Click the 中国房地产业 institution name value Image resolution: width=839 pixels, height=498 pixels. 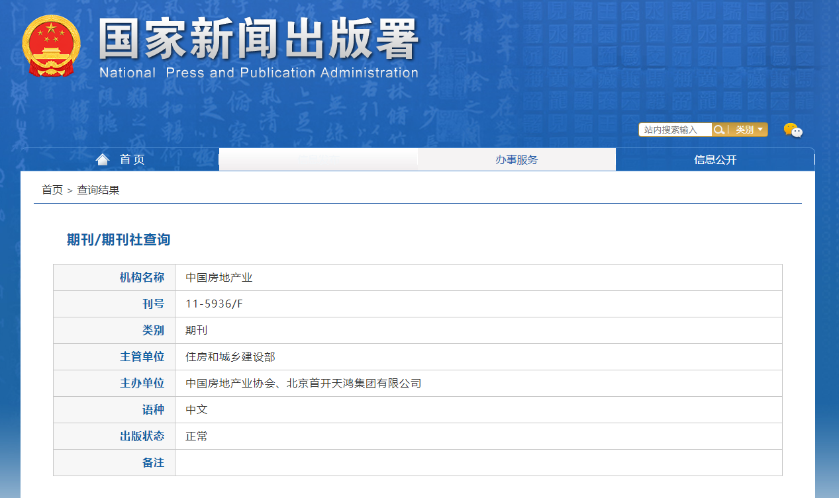(219, 278)
